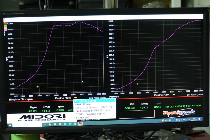Click the empty black box under PS readout
The width and height of the screenshot is (210, 140).
pos(137,114)
